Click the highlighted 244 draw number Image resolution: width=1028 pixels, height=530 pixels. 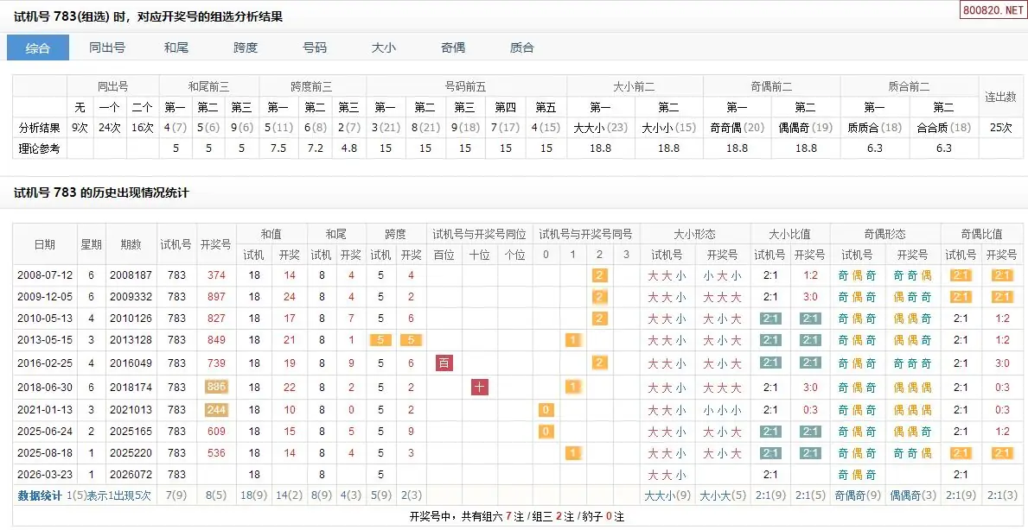tap(215, 409)
